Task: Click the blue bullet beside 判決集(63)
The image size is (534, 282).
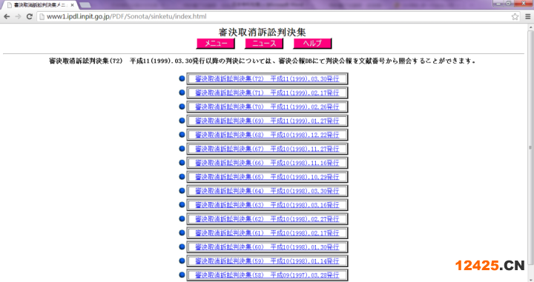Action: 182,204
